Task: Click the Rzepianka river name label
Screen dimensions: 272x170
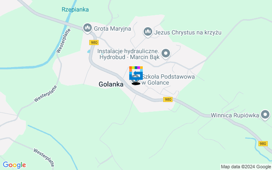Action: tap(75, 9)
